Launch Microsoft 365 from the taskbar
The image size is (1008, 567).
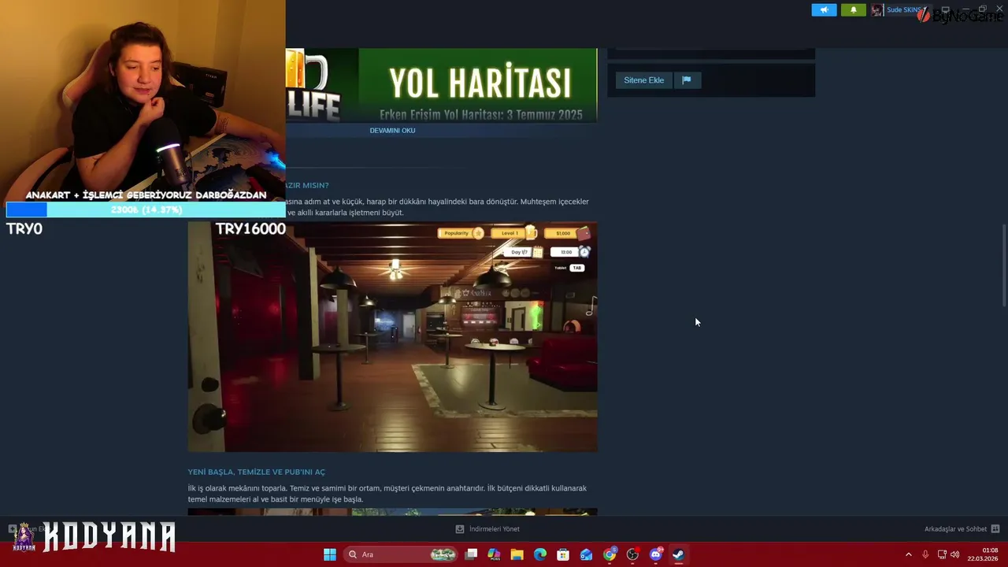(494, 554)
